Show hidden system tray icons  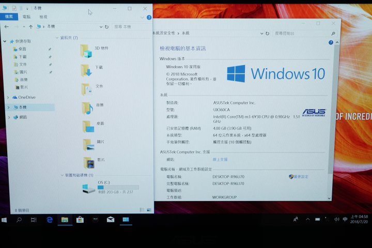[x=308, y=220]
